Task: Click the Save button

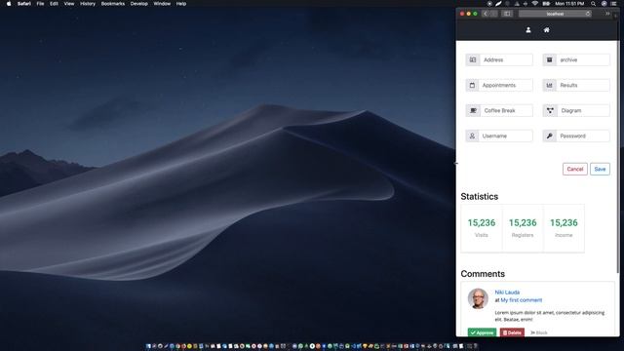Action: tap(600, 169)
